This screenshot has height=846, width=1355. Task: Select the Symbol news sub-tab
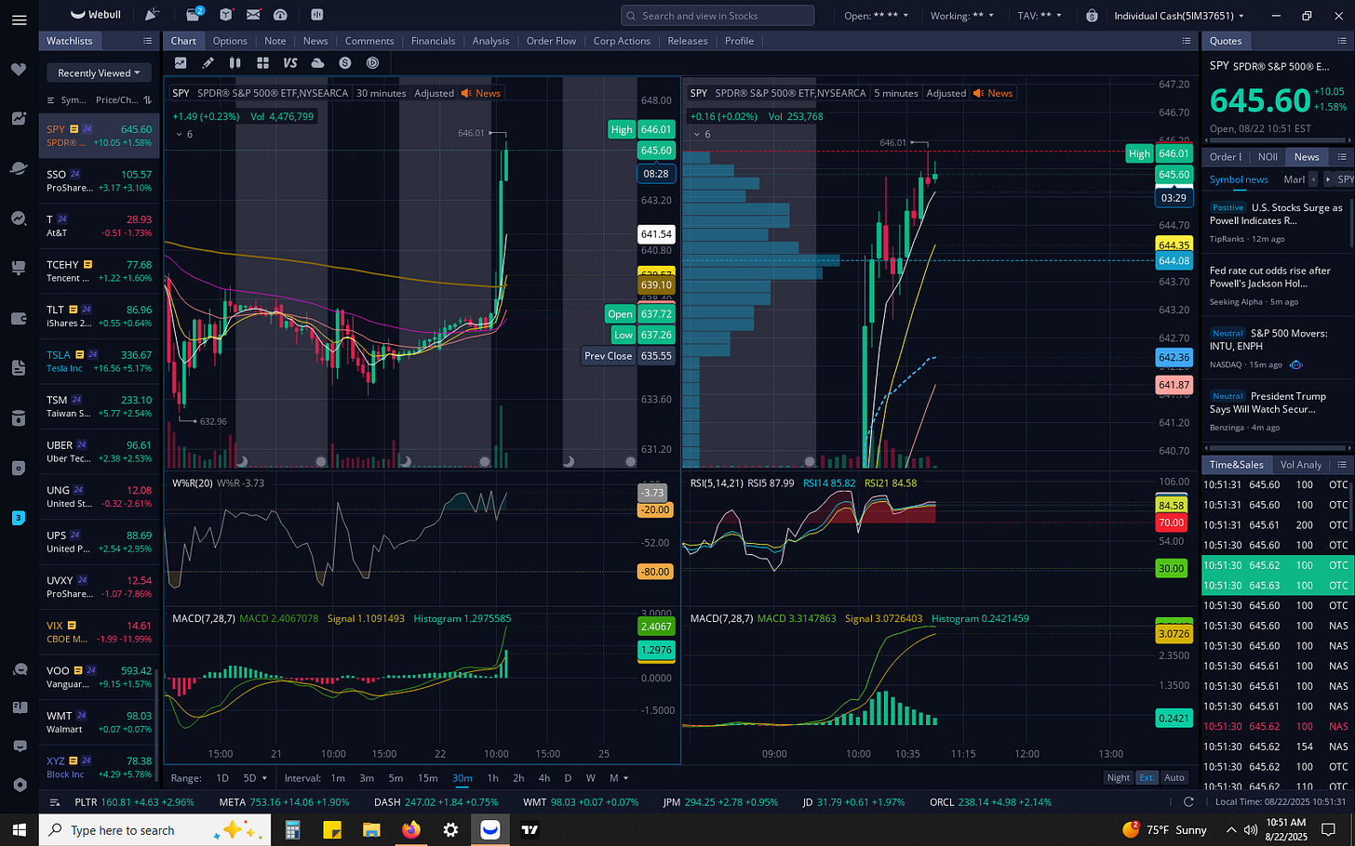tap(1239, 179)
